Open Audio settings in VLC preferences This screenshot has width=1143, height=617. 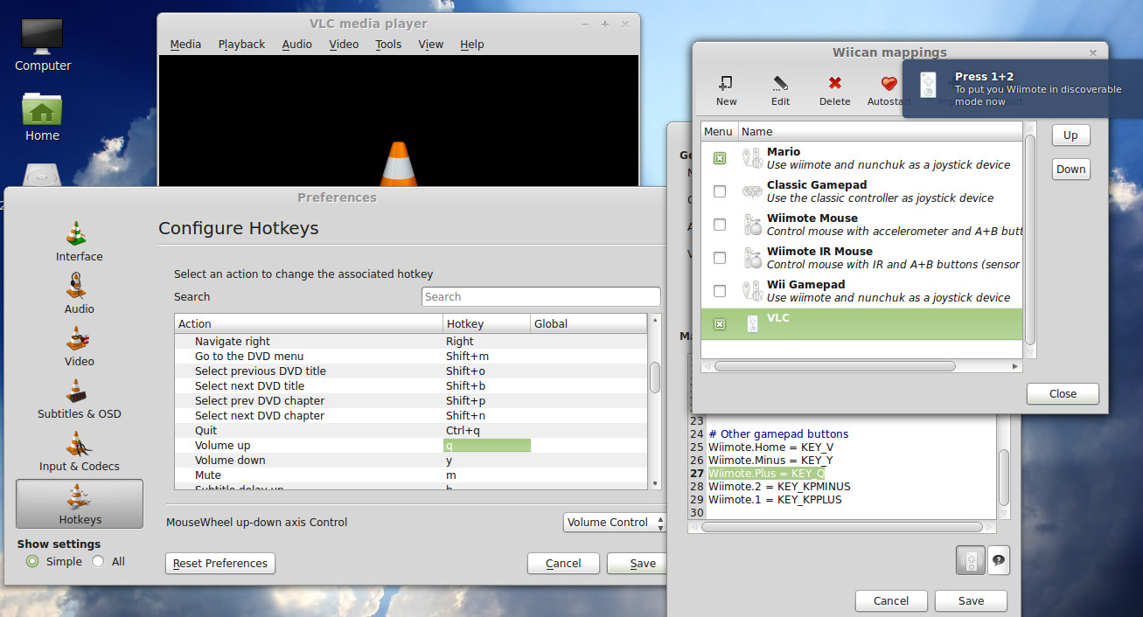pyautogui.click(x=79, y=294)
